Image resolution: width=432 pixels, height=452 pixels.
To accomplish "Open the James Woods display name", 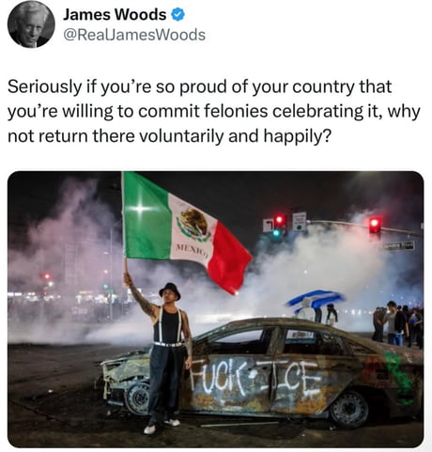I will point(115,15).
